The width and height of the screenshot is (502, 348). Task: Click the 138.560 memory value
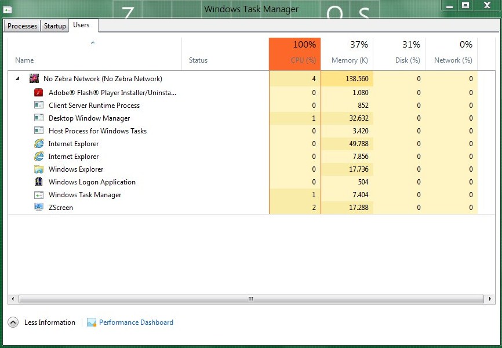coord(357,78)
